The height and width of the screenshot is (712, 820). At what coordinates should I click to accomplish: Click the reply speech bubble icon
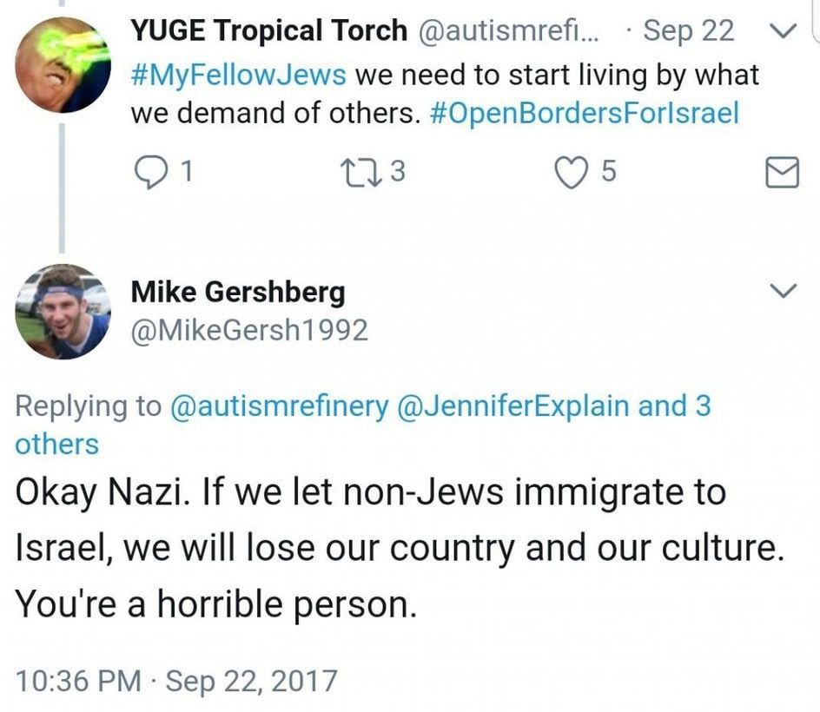point(150,172)
